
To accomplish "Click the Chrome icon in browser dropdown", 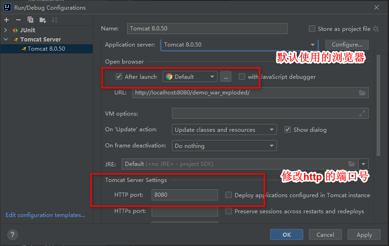I will (x=169, y=76).
